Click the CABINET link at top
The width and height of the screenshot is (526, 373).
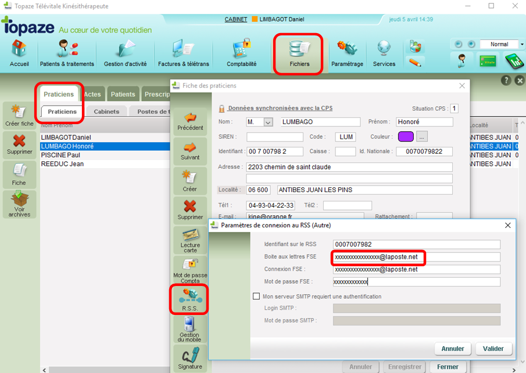[236, 19]
